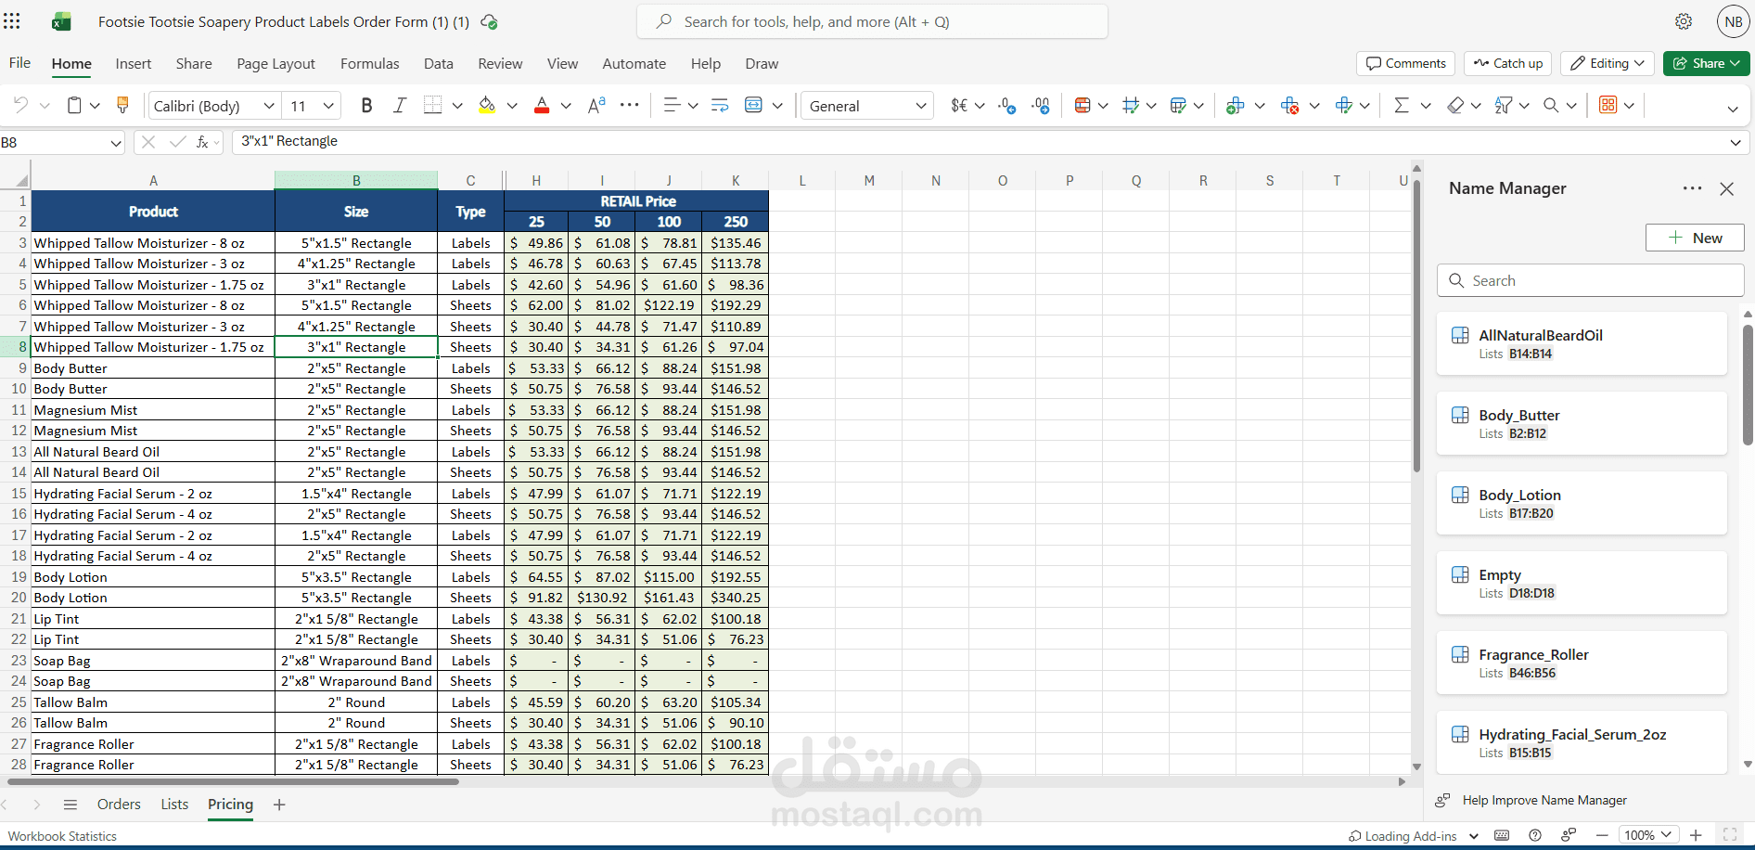The image size is (1755, 850).
Task: Expand the formula bar chevron
Action: [x=1736, y=142]
